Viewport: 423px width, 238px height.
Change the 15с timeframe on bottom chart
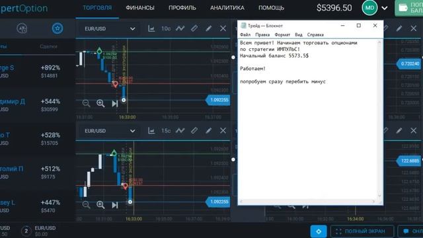point(166,131)
